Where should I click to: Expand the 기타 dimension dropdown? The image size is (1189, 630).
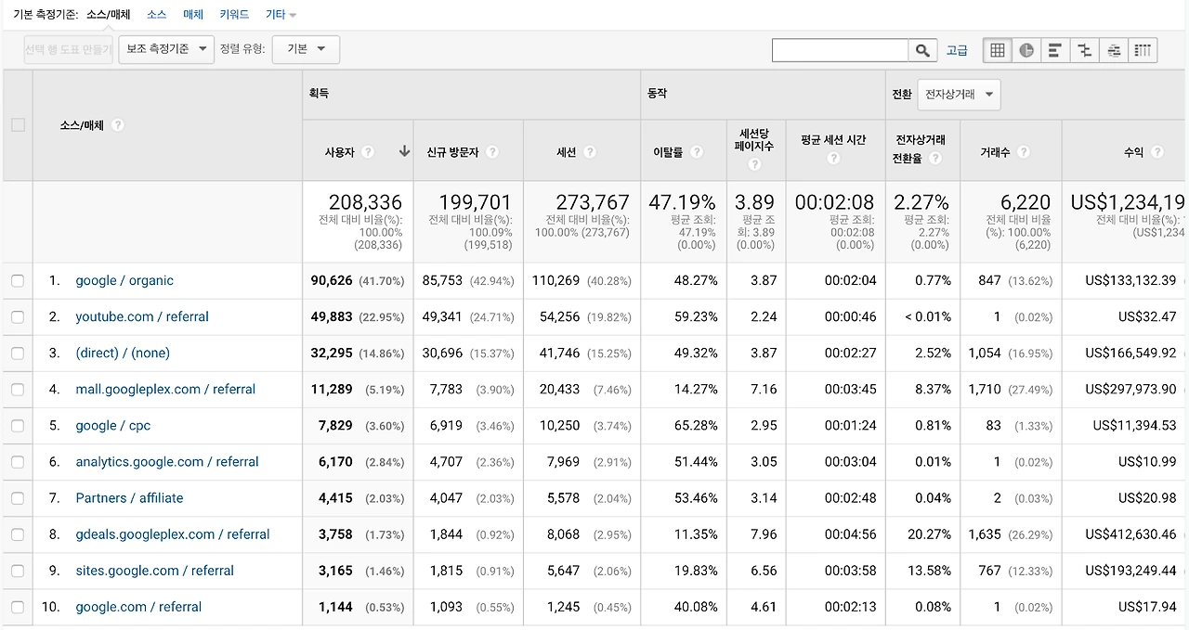pos(281,15)
